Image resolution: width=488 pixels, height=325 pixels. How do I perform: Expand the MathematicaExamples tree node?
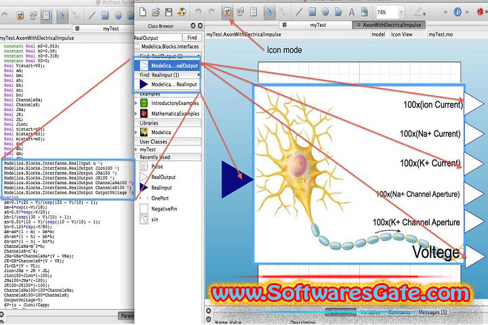136,114
